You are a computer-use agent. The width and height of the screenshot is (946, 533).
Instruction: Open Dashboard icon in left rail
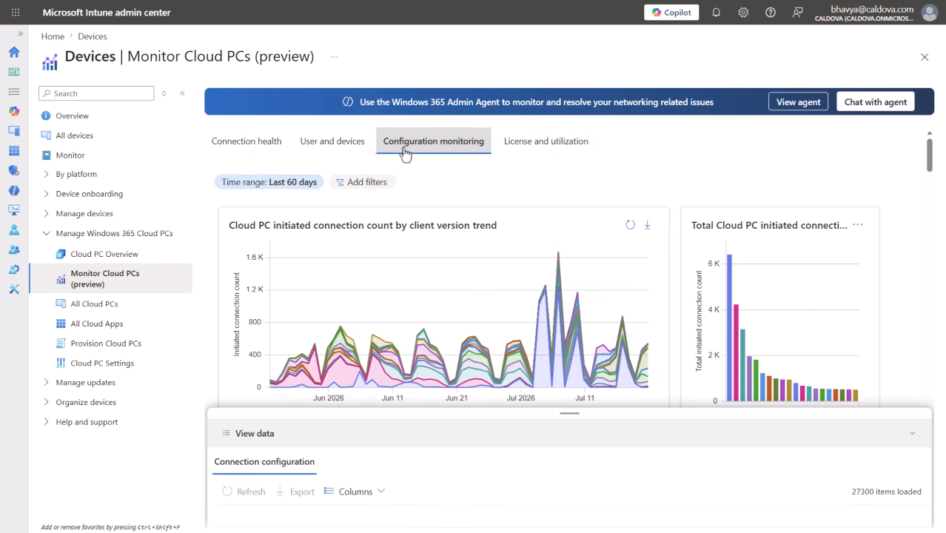coord(14,72)
